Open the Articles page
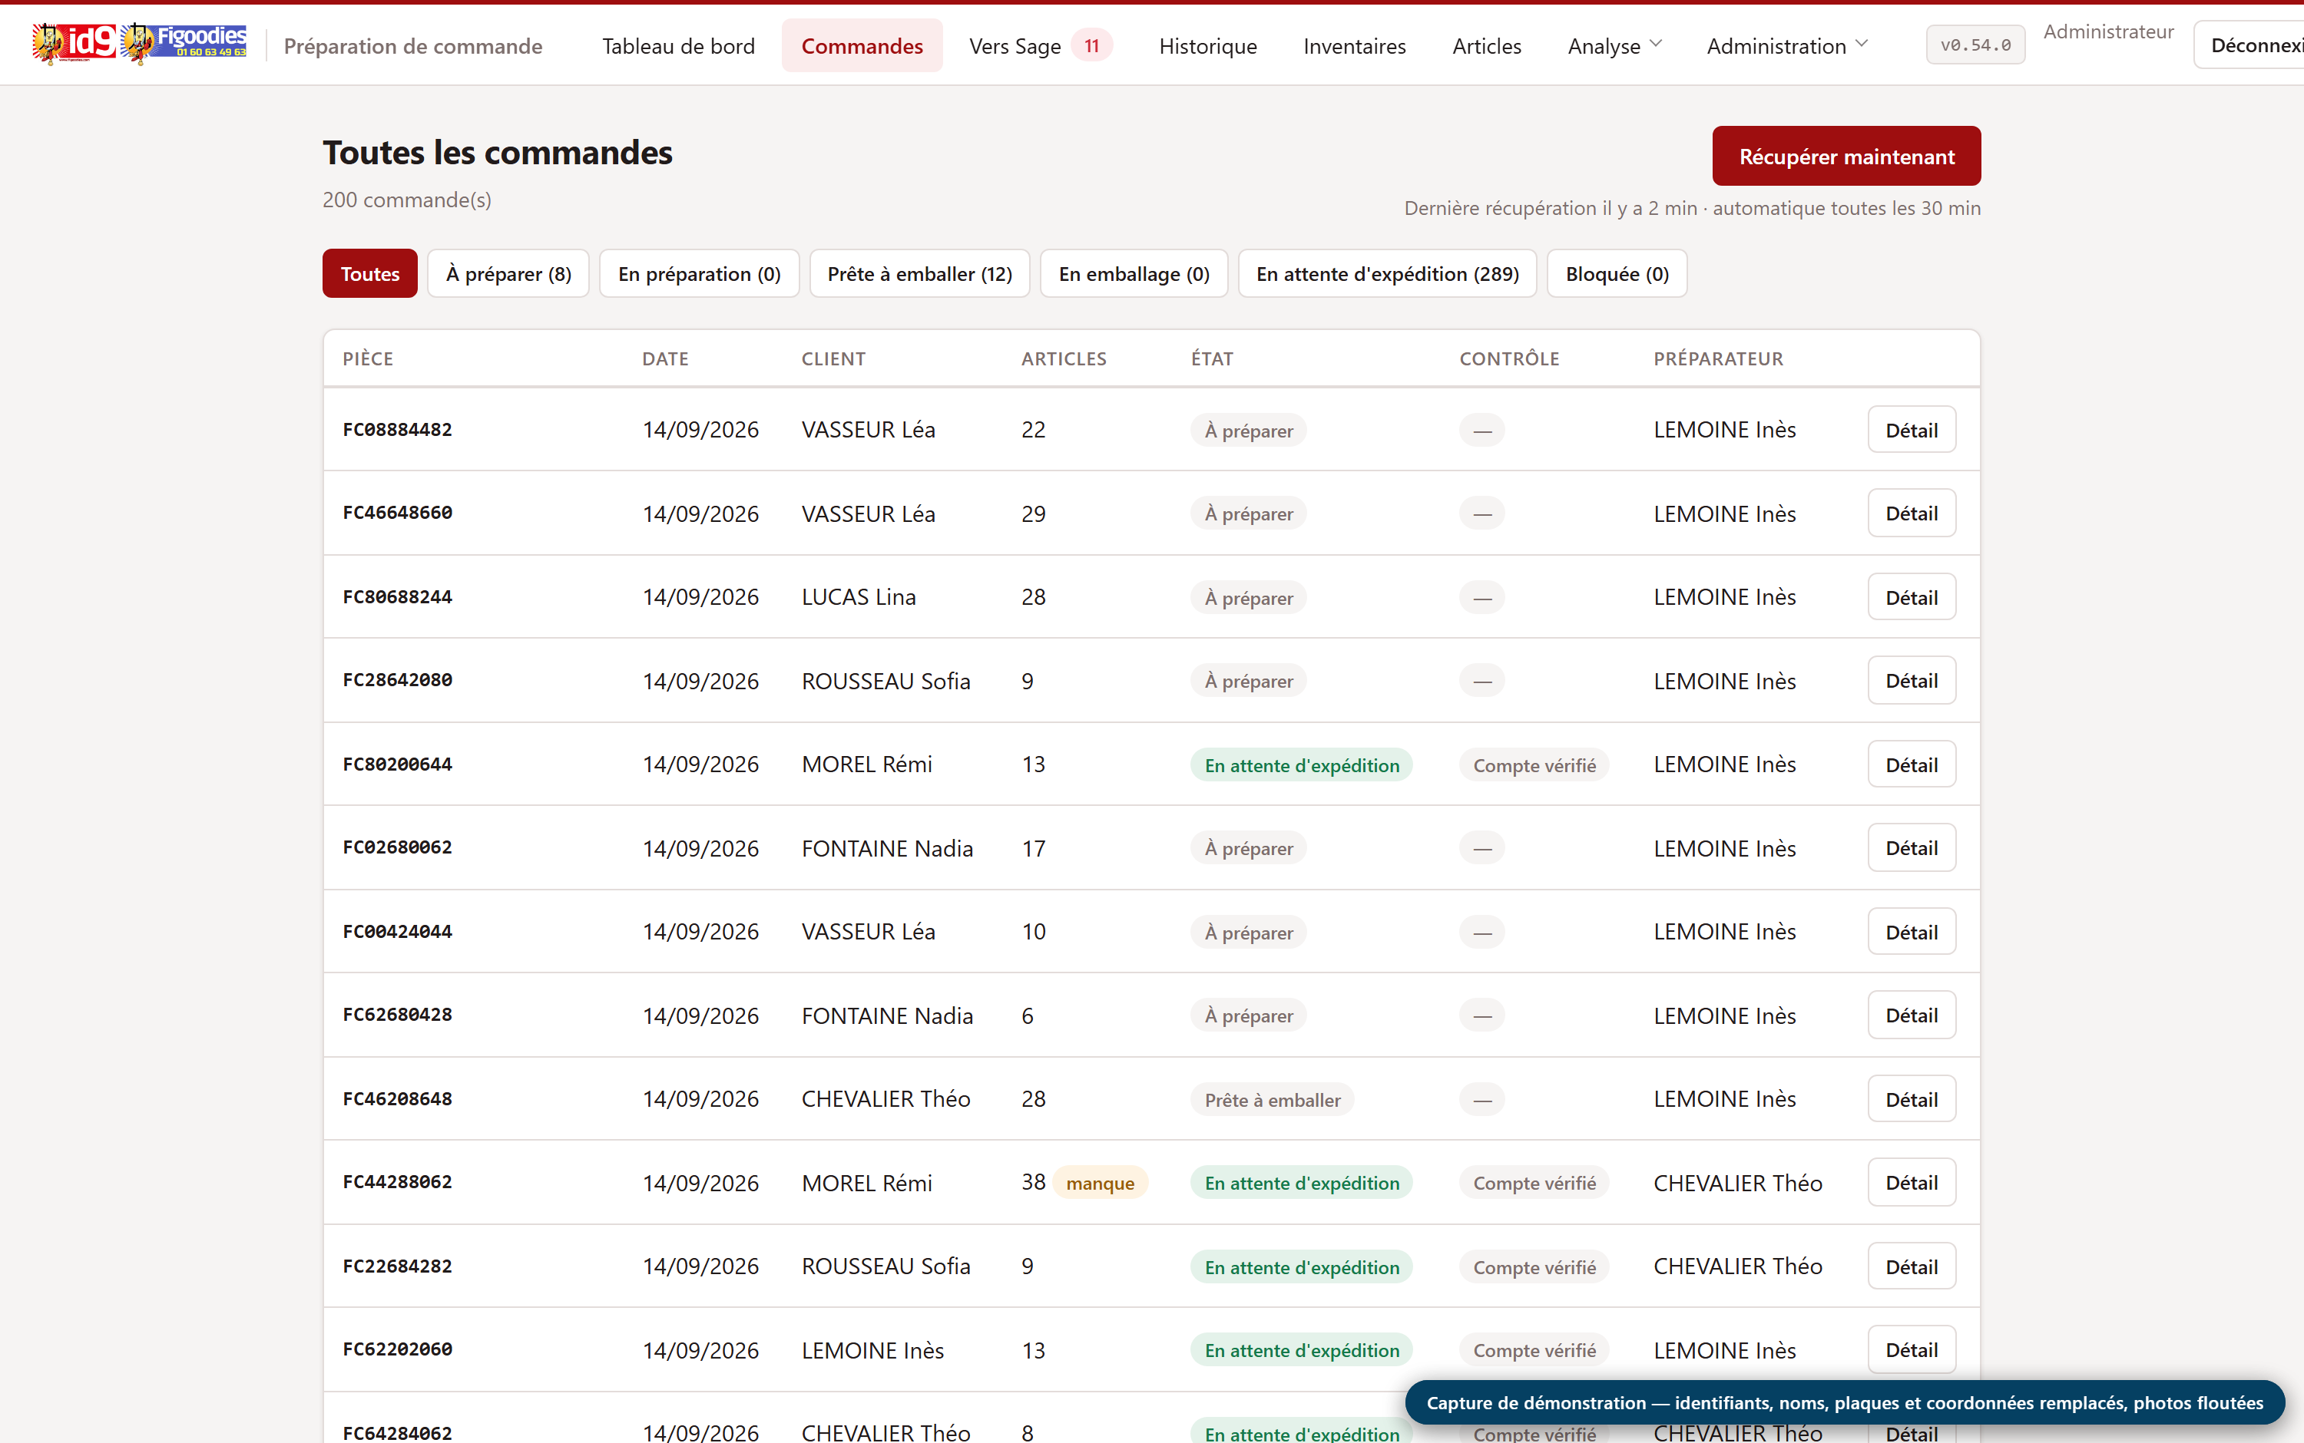Image resolution: width=2304 pixels, height=1443 pixels. point(1486,46)
